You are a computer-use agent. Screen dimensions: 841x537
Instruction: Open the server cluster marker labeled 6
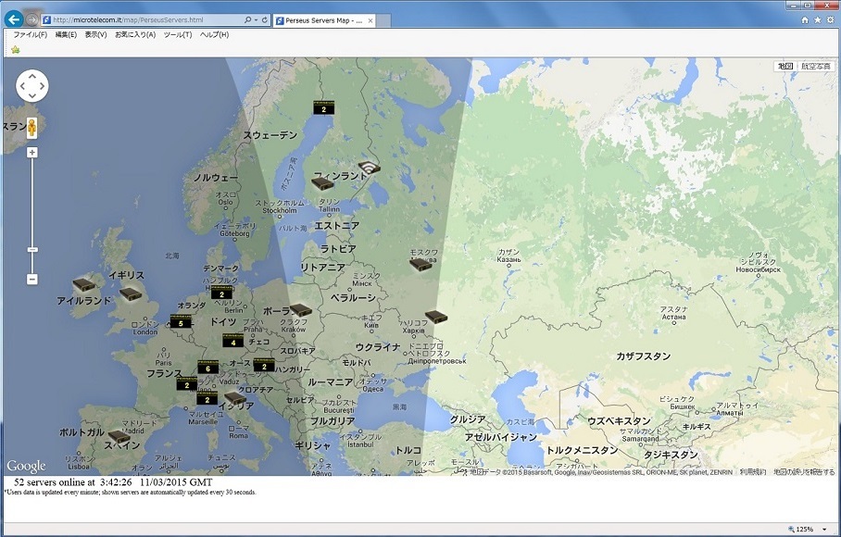tap(208, 368)
